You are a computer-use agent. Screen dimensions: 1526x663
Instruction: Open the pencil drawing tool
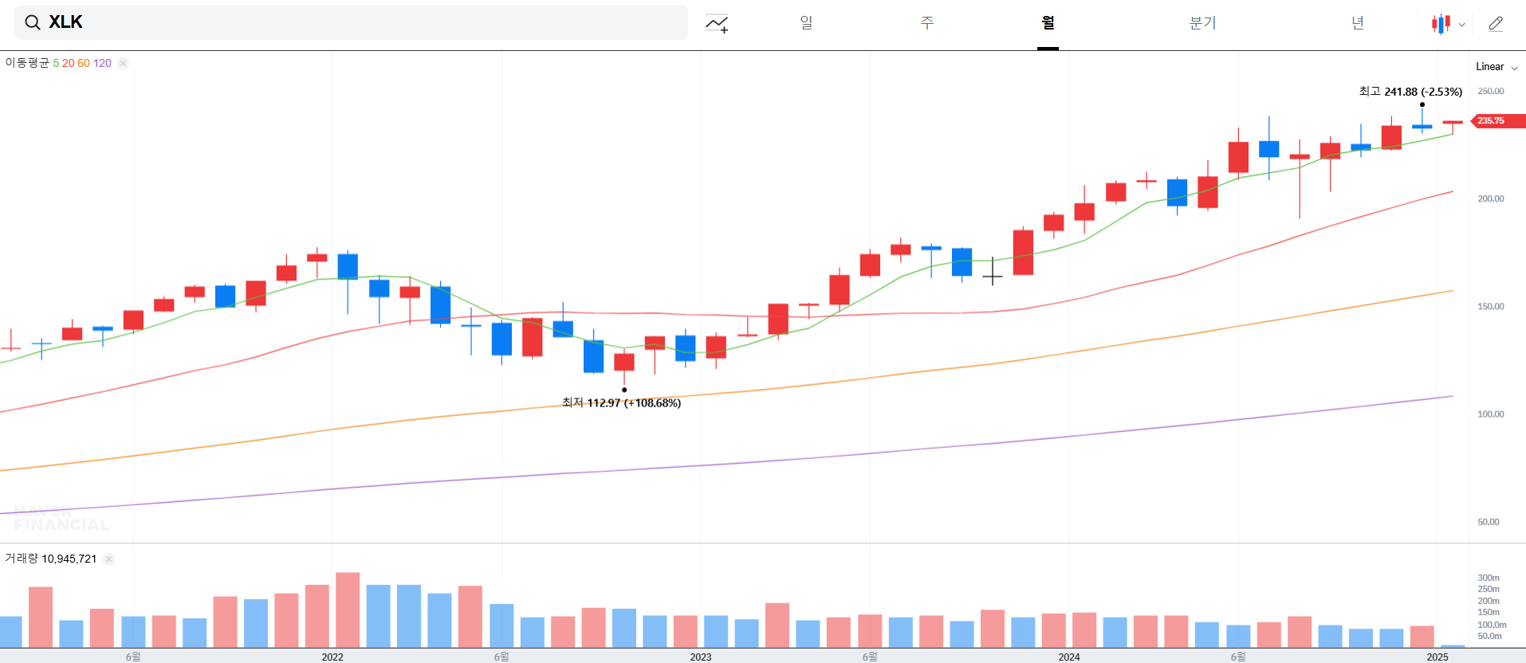1496,24
